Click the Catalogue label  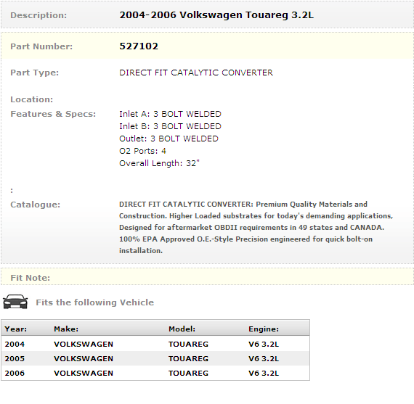(36, 205)
